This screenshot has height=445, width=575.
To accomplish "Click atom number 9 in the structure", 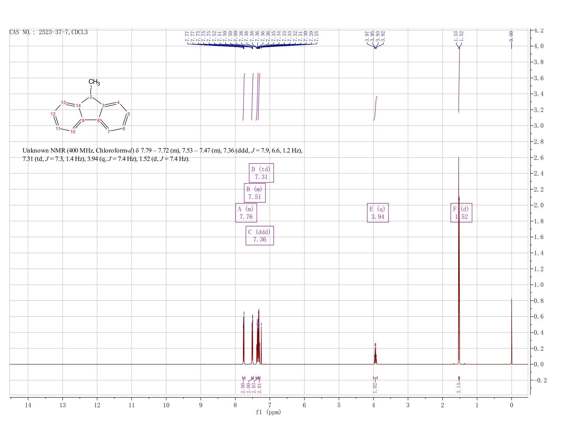I will (83, 120).
